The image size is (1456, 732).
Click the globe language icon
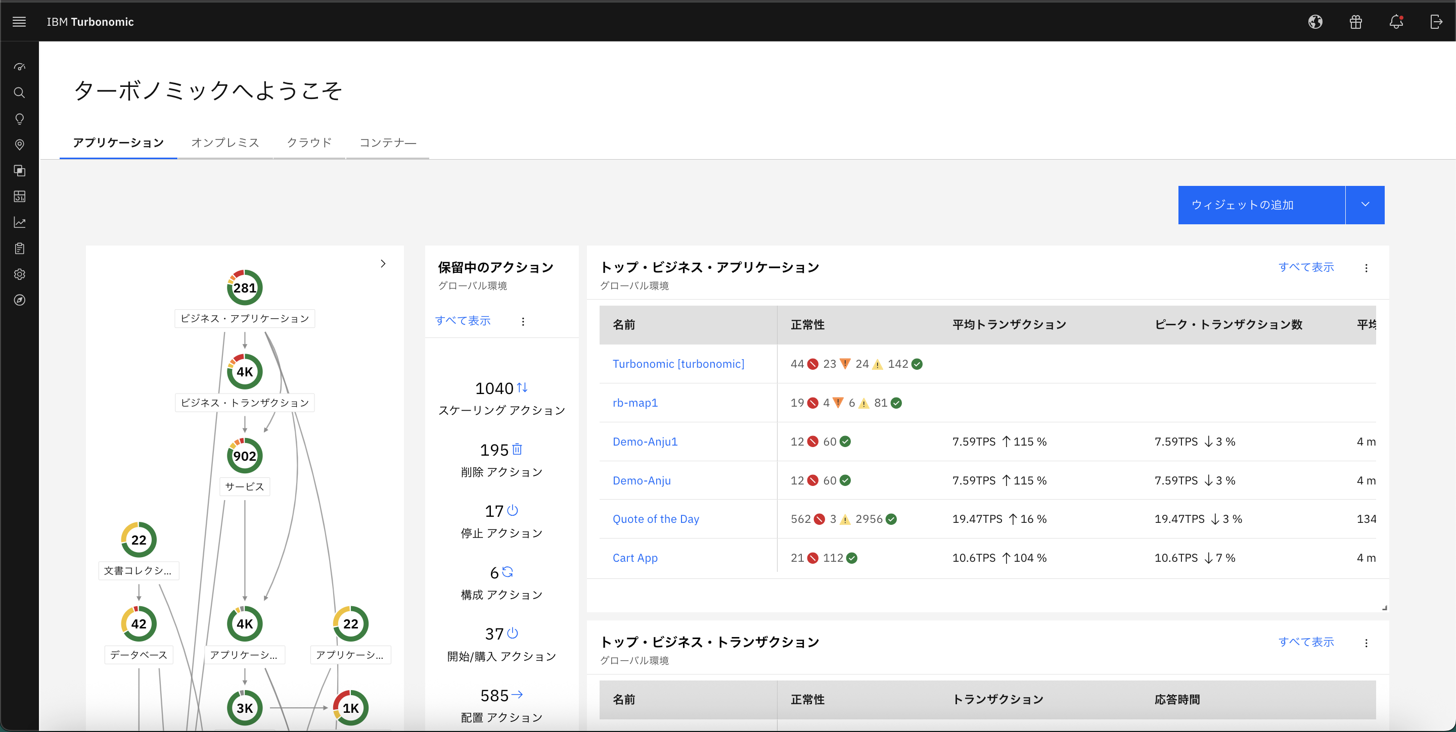click(x=1315, y=21)
